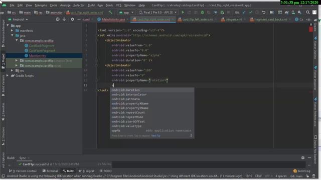Select CardFrontFragment in project tree

pyautogui.click(x=42, y=50)
